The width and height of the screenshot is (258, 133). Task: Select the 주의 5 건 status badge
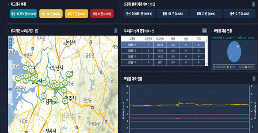(x=77, y=14)
